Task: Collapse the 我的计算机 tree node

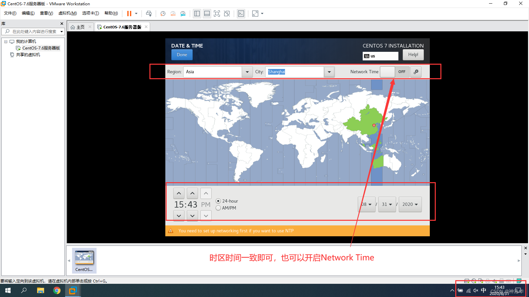Action: [x=6, y=42]
